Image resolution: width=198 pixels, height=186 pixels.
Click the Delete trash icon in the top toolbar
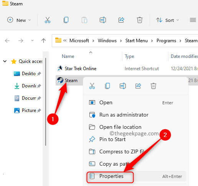click(x=140, y=20)
